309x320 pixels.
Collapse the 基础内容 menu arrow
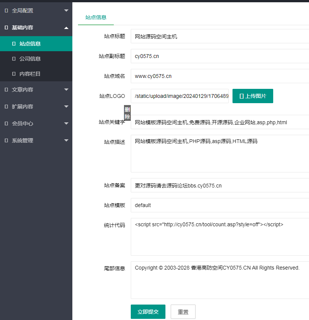point(66,28)
